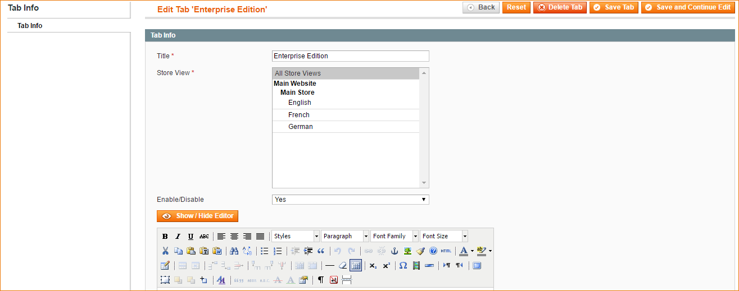Insert a special character with the omega icon
The image size is (739, 291).
(403, 266)
